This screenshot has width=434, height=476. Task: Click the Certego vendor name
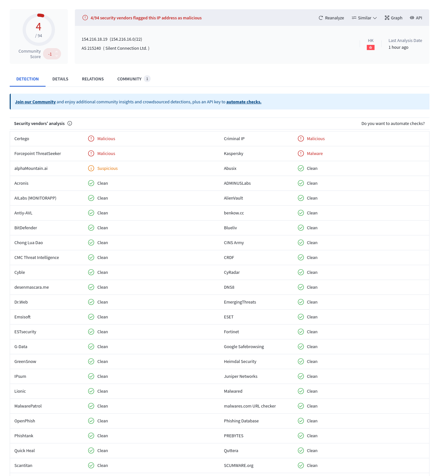pyautogui.click(x=22, y=139)
